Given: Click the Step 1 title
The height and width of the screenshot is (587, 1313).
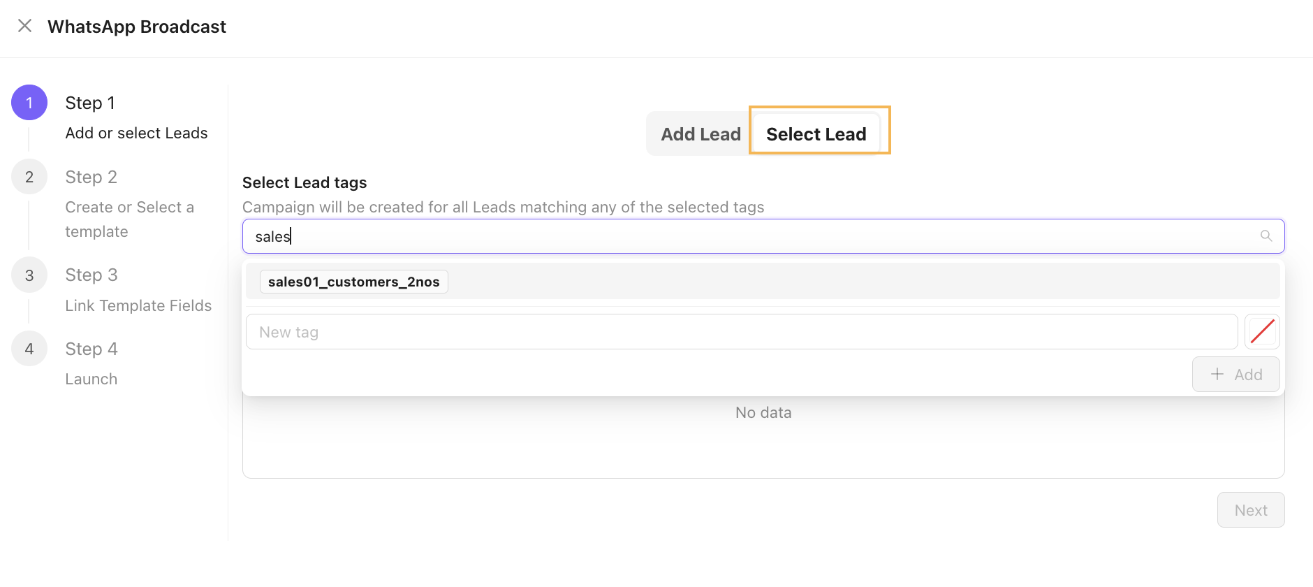Looking at the screenshot, I should click(x=90, y=103).
